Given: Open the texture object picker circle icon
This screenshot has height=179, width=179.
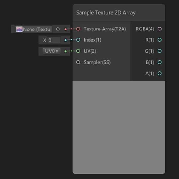Looking at the screenshot, I should pyautogui.click(x=58, y=29).
